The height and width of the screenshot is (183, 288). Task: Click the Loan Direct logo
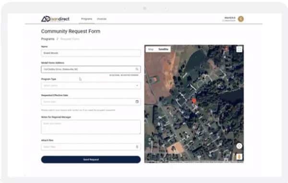coord(55,19)
